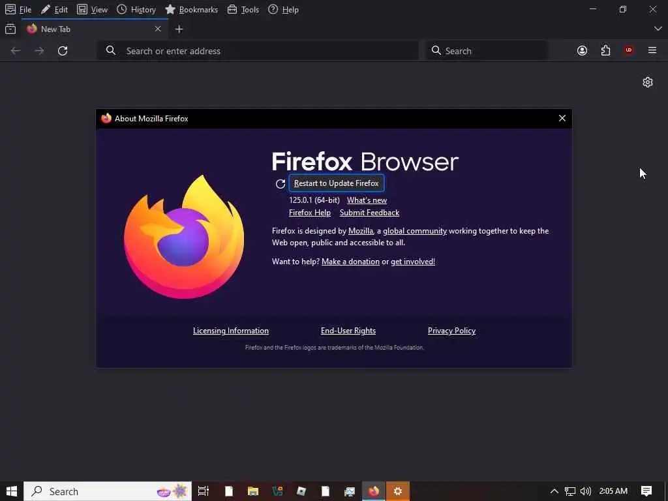Screen dimensions: 668x501
Task: Show hidden system tray icons
Action: (554, 491)
